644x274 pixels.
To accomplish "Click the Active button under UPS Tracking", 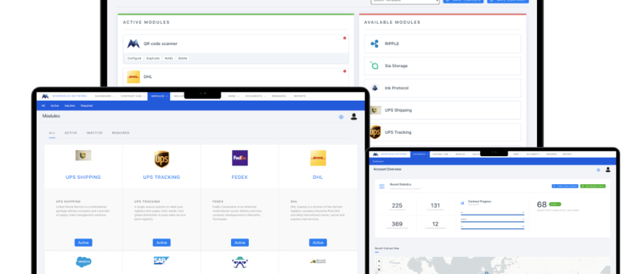I will pos(162,242).
